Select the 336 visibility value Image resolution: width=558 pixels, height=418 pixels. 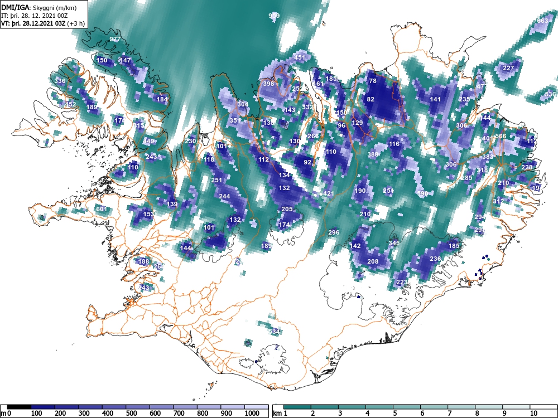(x=60, y=81)
